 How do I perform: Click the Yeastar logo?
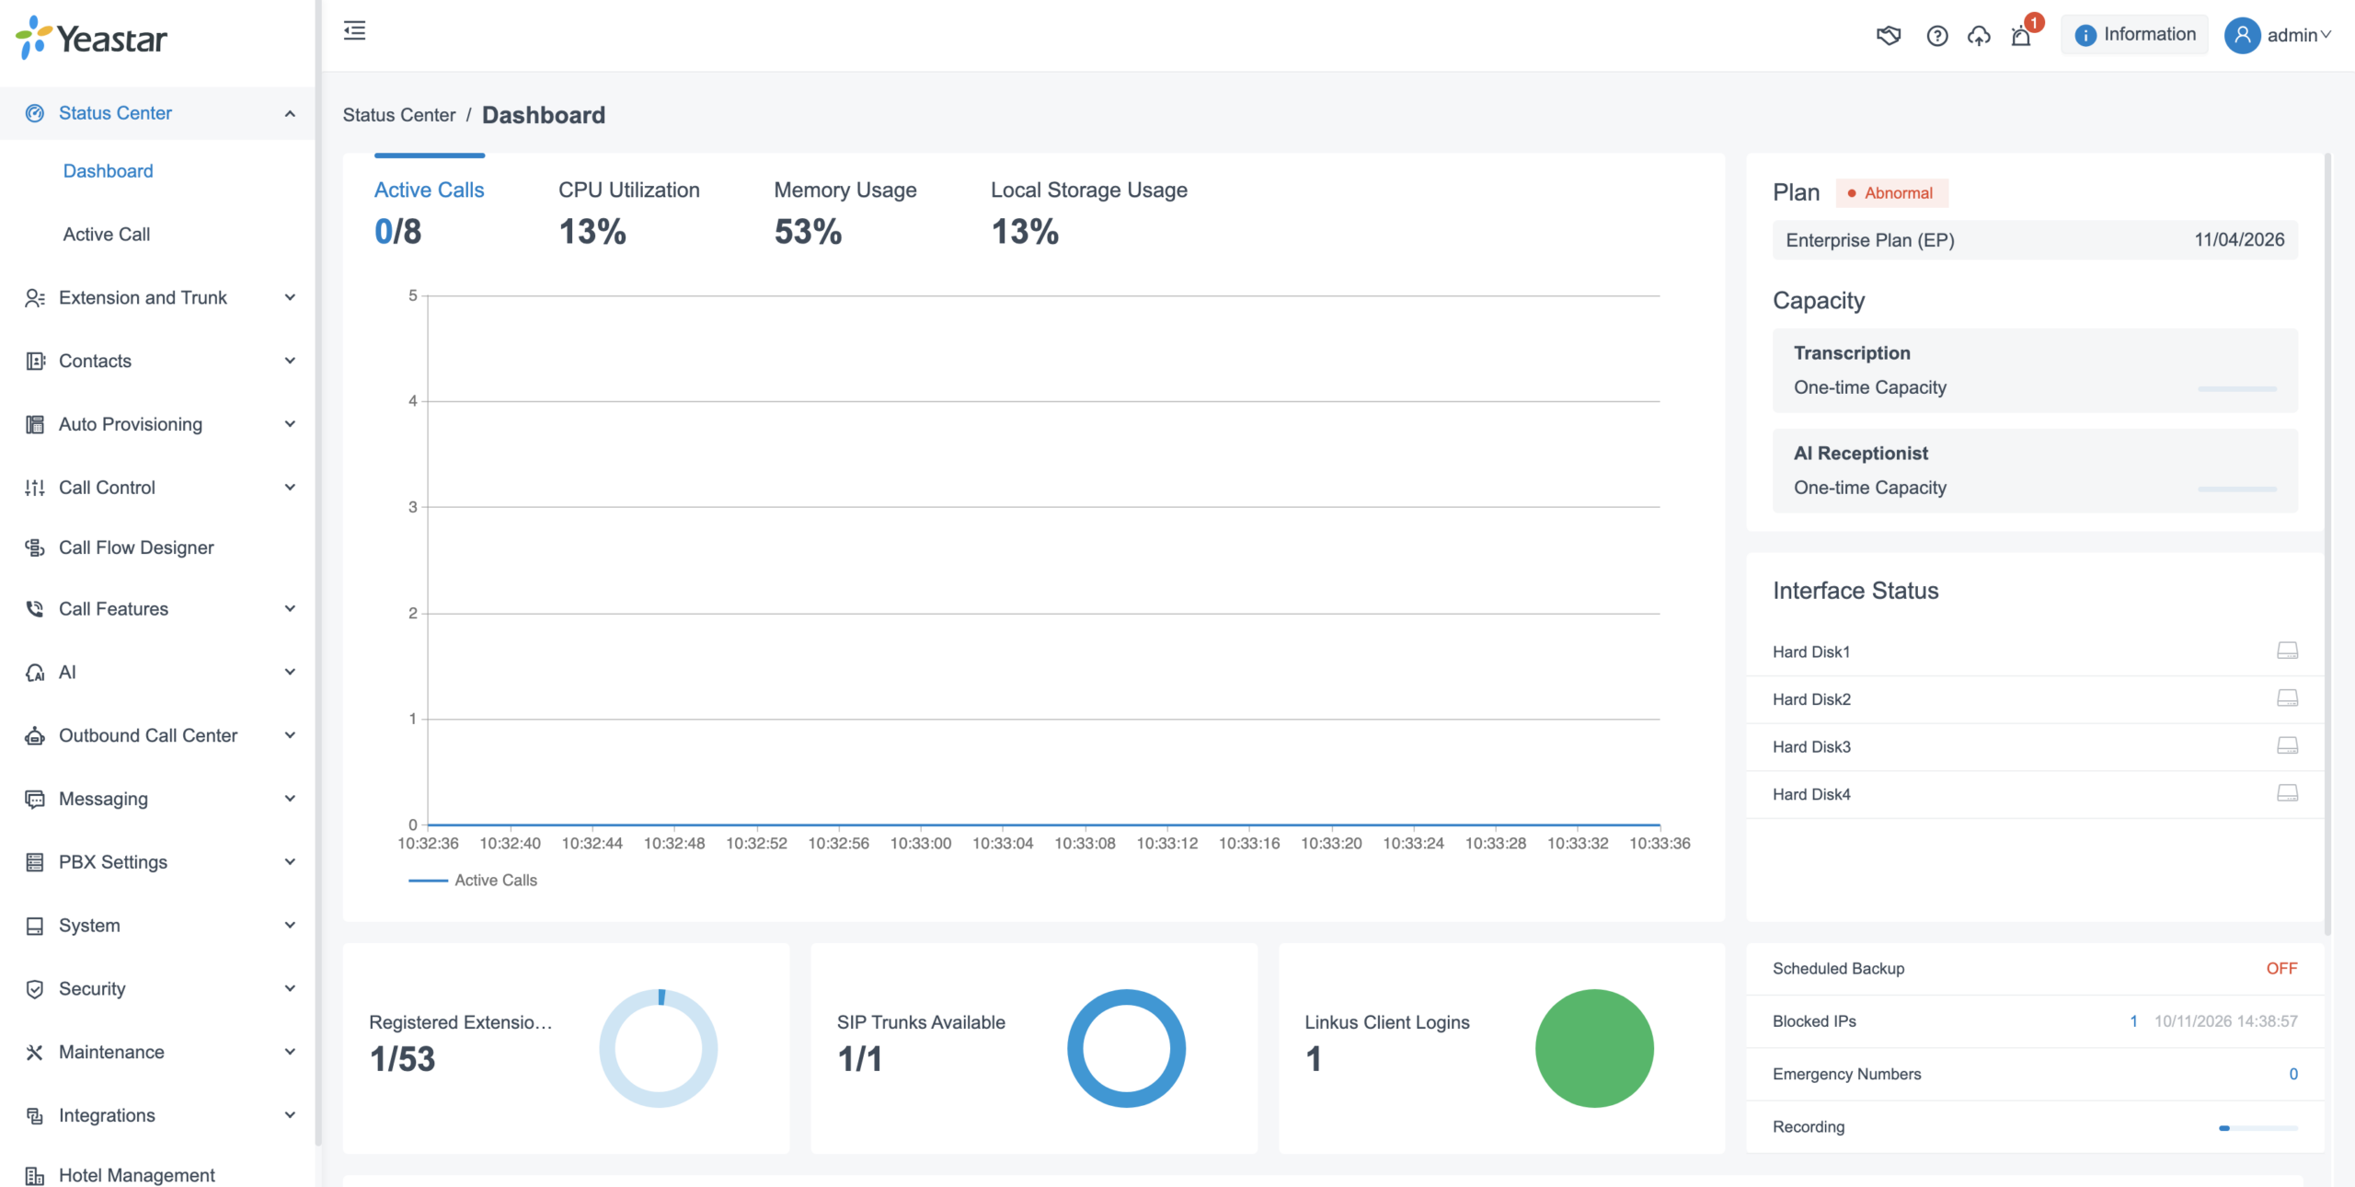click(x=91, y=38)
